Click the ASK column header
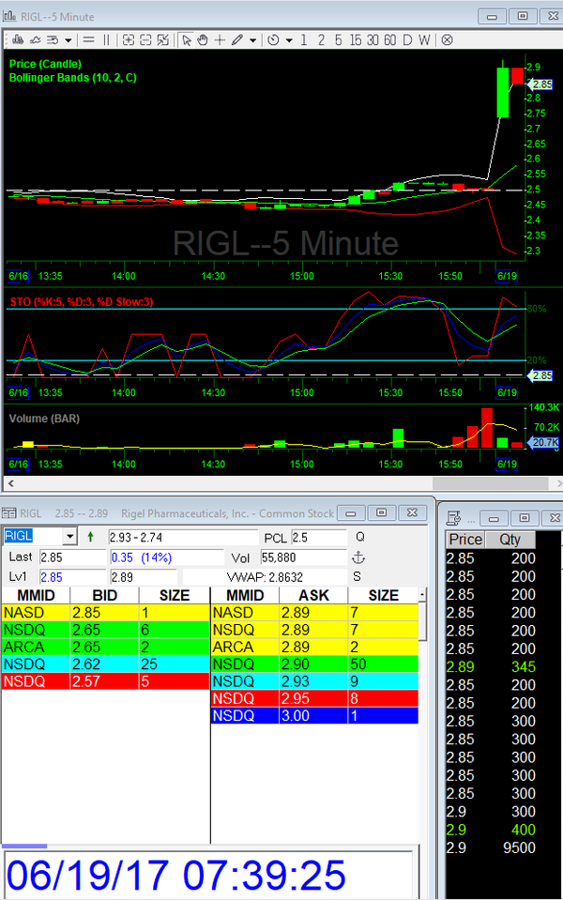The height and width of the screenshot is (900, 563). 312,595
